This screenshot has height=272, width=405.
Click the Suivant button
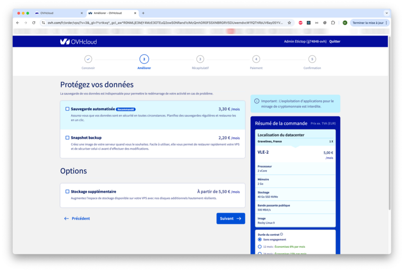(231, 218)
